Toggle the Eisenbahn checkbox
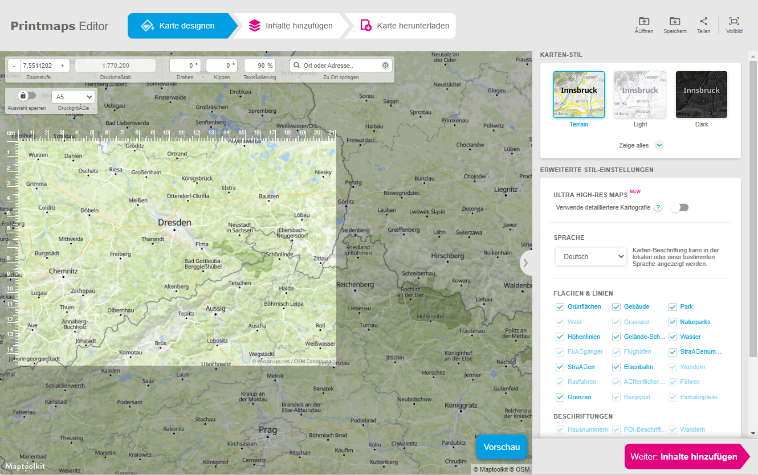The height and width of the screenshot is (475, 758). pos(616,367)
